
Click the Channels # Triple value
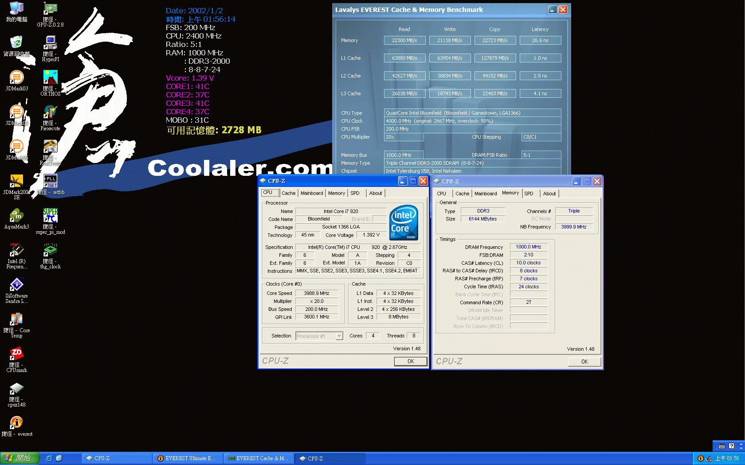[574, 211]
